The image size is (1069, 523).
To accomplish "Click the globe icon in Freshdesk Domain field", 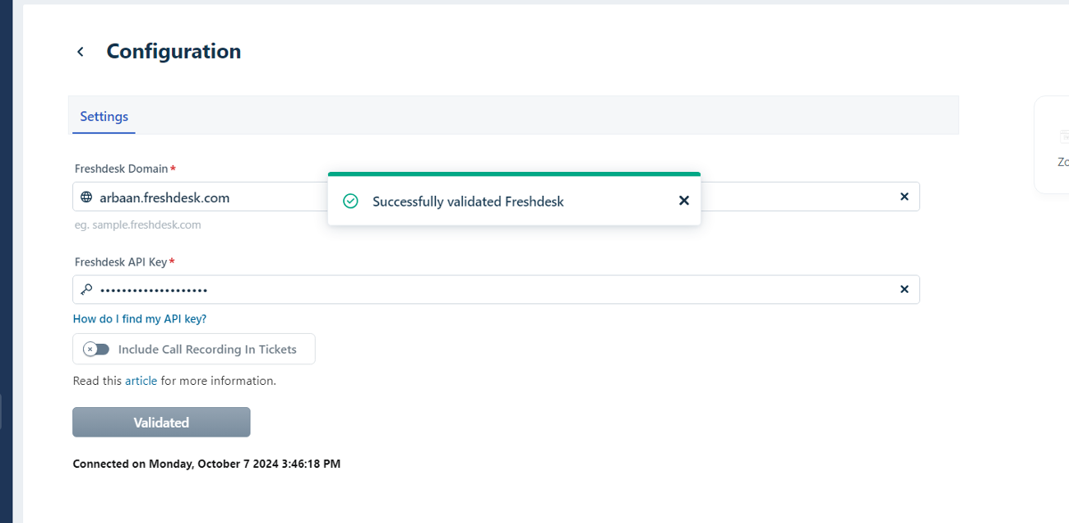I will [x=86, y=197].
